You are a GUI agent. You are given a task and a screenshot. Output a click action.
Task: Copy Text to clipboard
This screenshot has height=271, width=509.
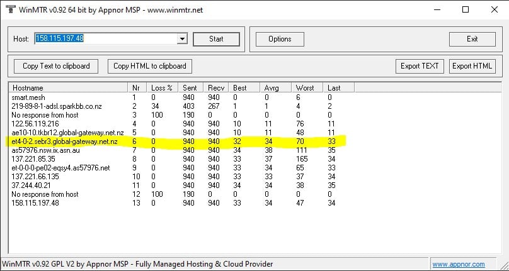pyautogui.click(x=56, y=66)
